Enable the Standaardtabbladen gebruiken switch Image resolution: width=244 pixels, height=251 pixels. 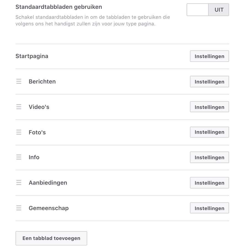(197, 9)
